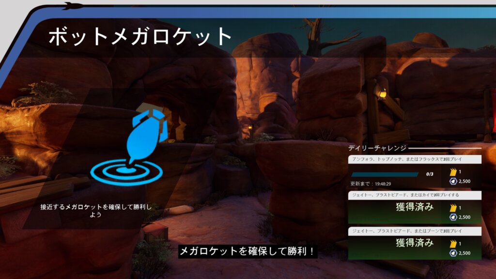Screen dimensions: 496x279
Task: Click the デイリーチャレンジ heading
Action: [377, 148]
